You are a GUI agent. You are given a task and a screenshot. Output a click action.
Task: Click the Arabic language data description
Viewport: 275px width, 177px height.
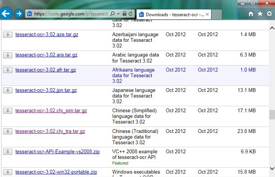tap(135, 58)
